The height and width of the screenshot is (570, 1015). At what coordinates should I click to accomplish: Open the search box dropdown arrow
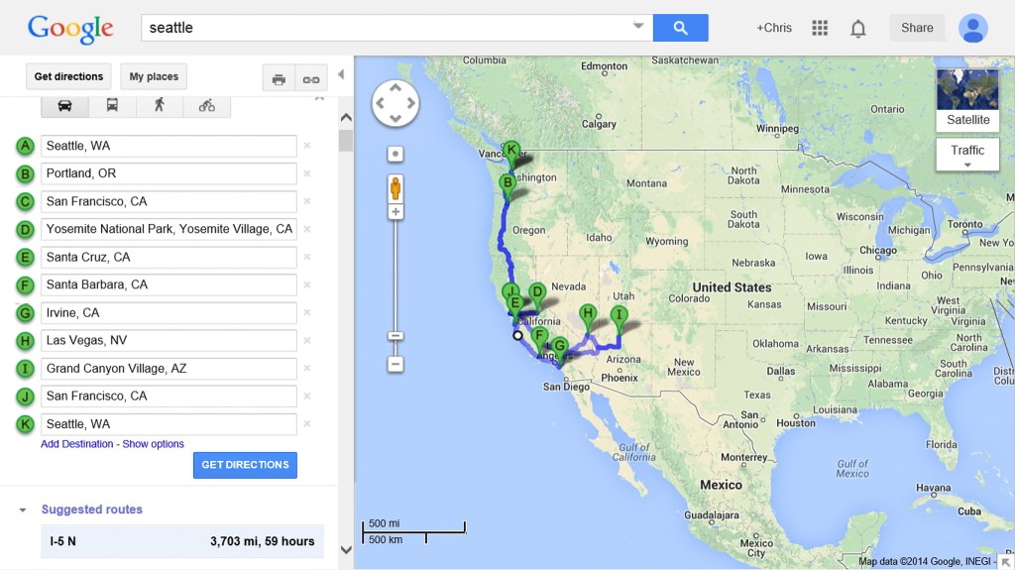pos(639,27)
